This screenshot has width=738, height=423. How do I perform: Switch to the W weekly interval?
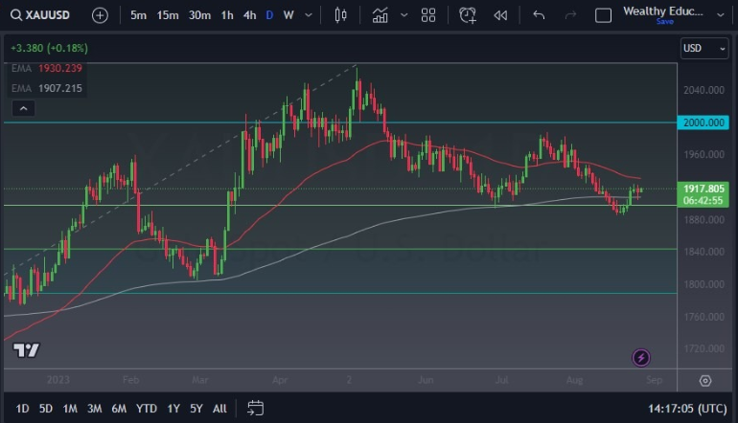288,15
